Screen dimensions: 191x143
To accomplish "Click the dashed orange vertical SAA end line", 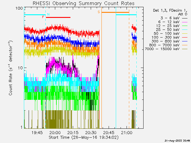I will (x=129, y=68).
